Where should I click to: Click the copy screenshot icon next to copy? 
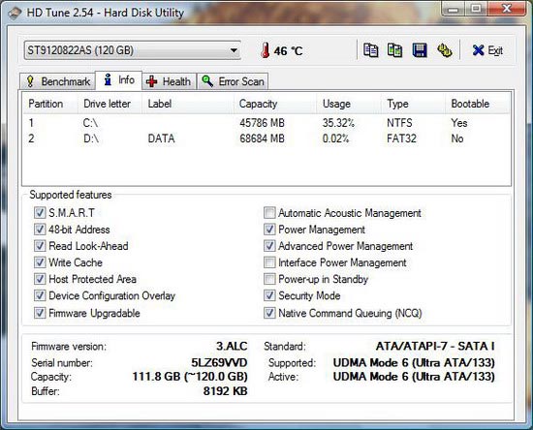[x=395, y=50]
